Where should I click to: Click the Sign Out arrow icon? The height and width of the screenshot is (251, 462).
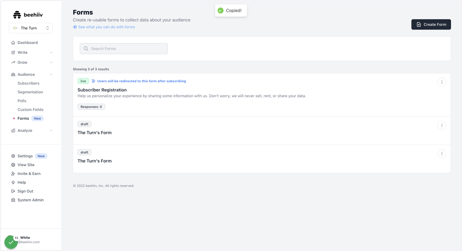13,191
